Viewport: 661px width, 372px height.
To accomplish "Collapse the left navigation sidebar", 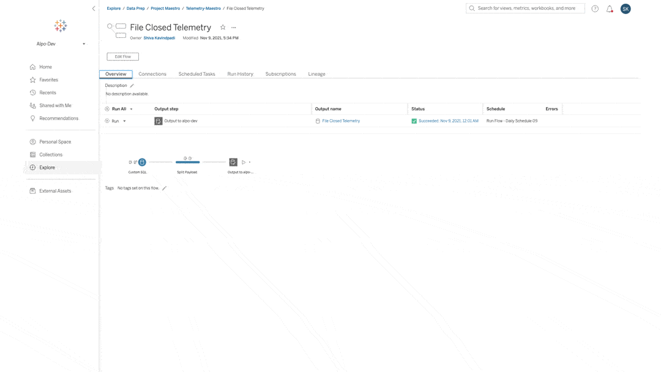I will click(x=94, y=9).
